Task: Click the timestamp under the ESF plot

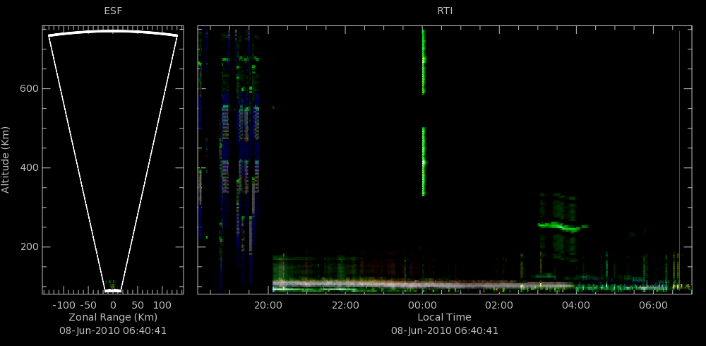Action: 113,330
